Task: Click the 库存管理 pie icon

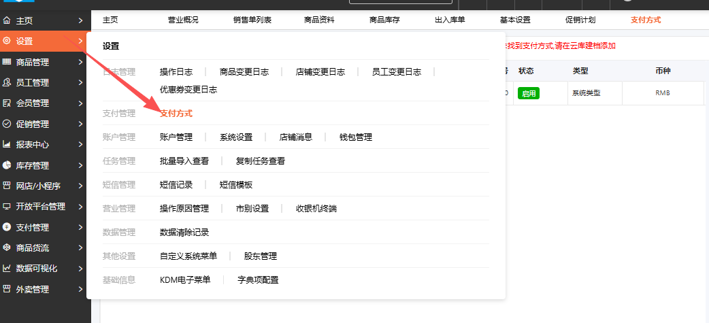Action: point(7,165)
